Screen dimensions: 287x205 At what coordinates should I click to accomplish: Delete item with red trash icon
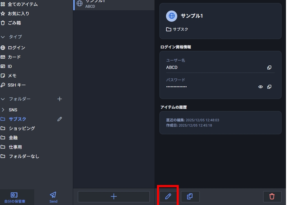272,196
